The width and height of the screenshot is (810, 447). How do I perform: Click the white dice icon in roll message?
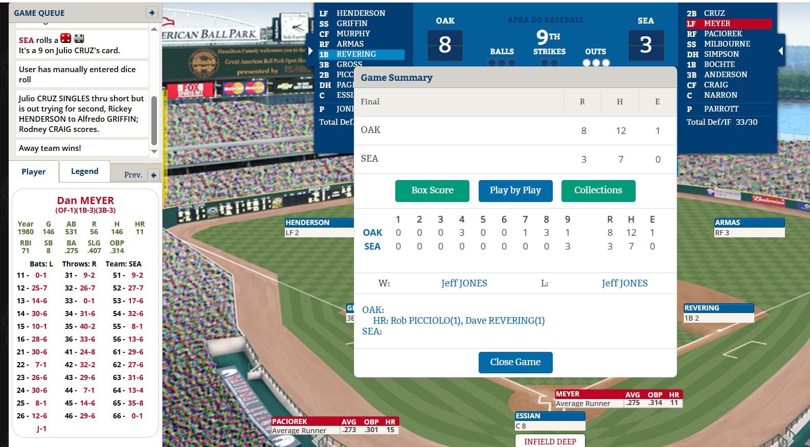tap(79, 38)
